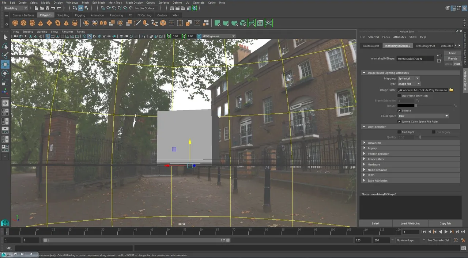This screenshot has height=258, width=468.
Task: Open the Autodesk Maya logo icon
Action: (x=5, y=223)
